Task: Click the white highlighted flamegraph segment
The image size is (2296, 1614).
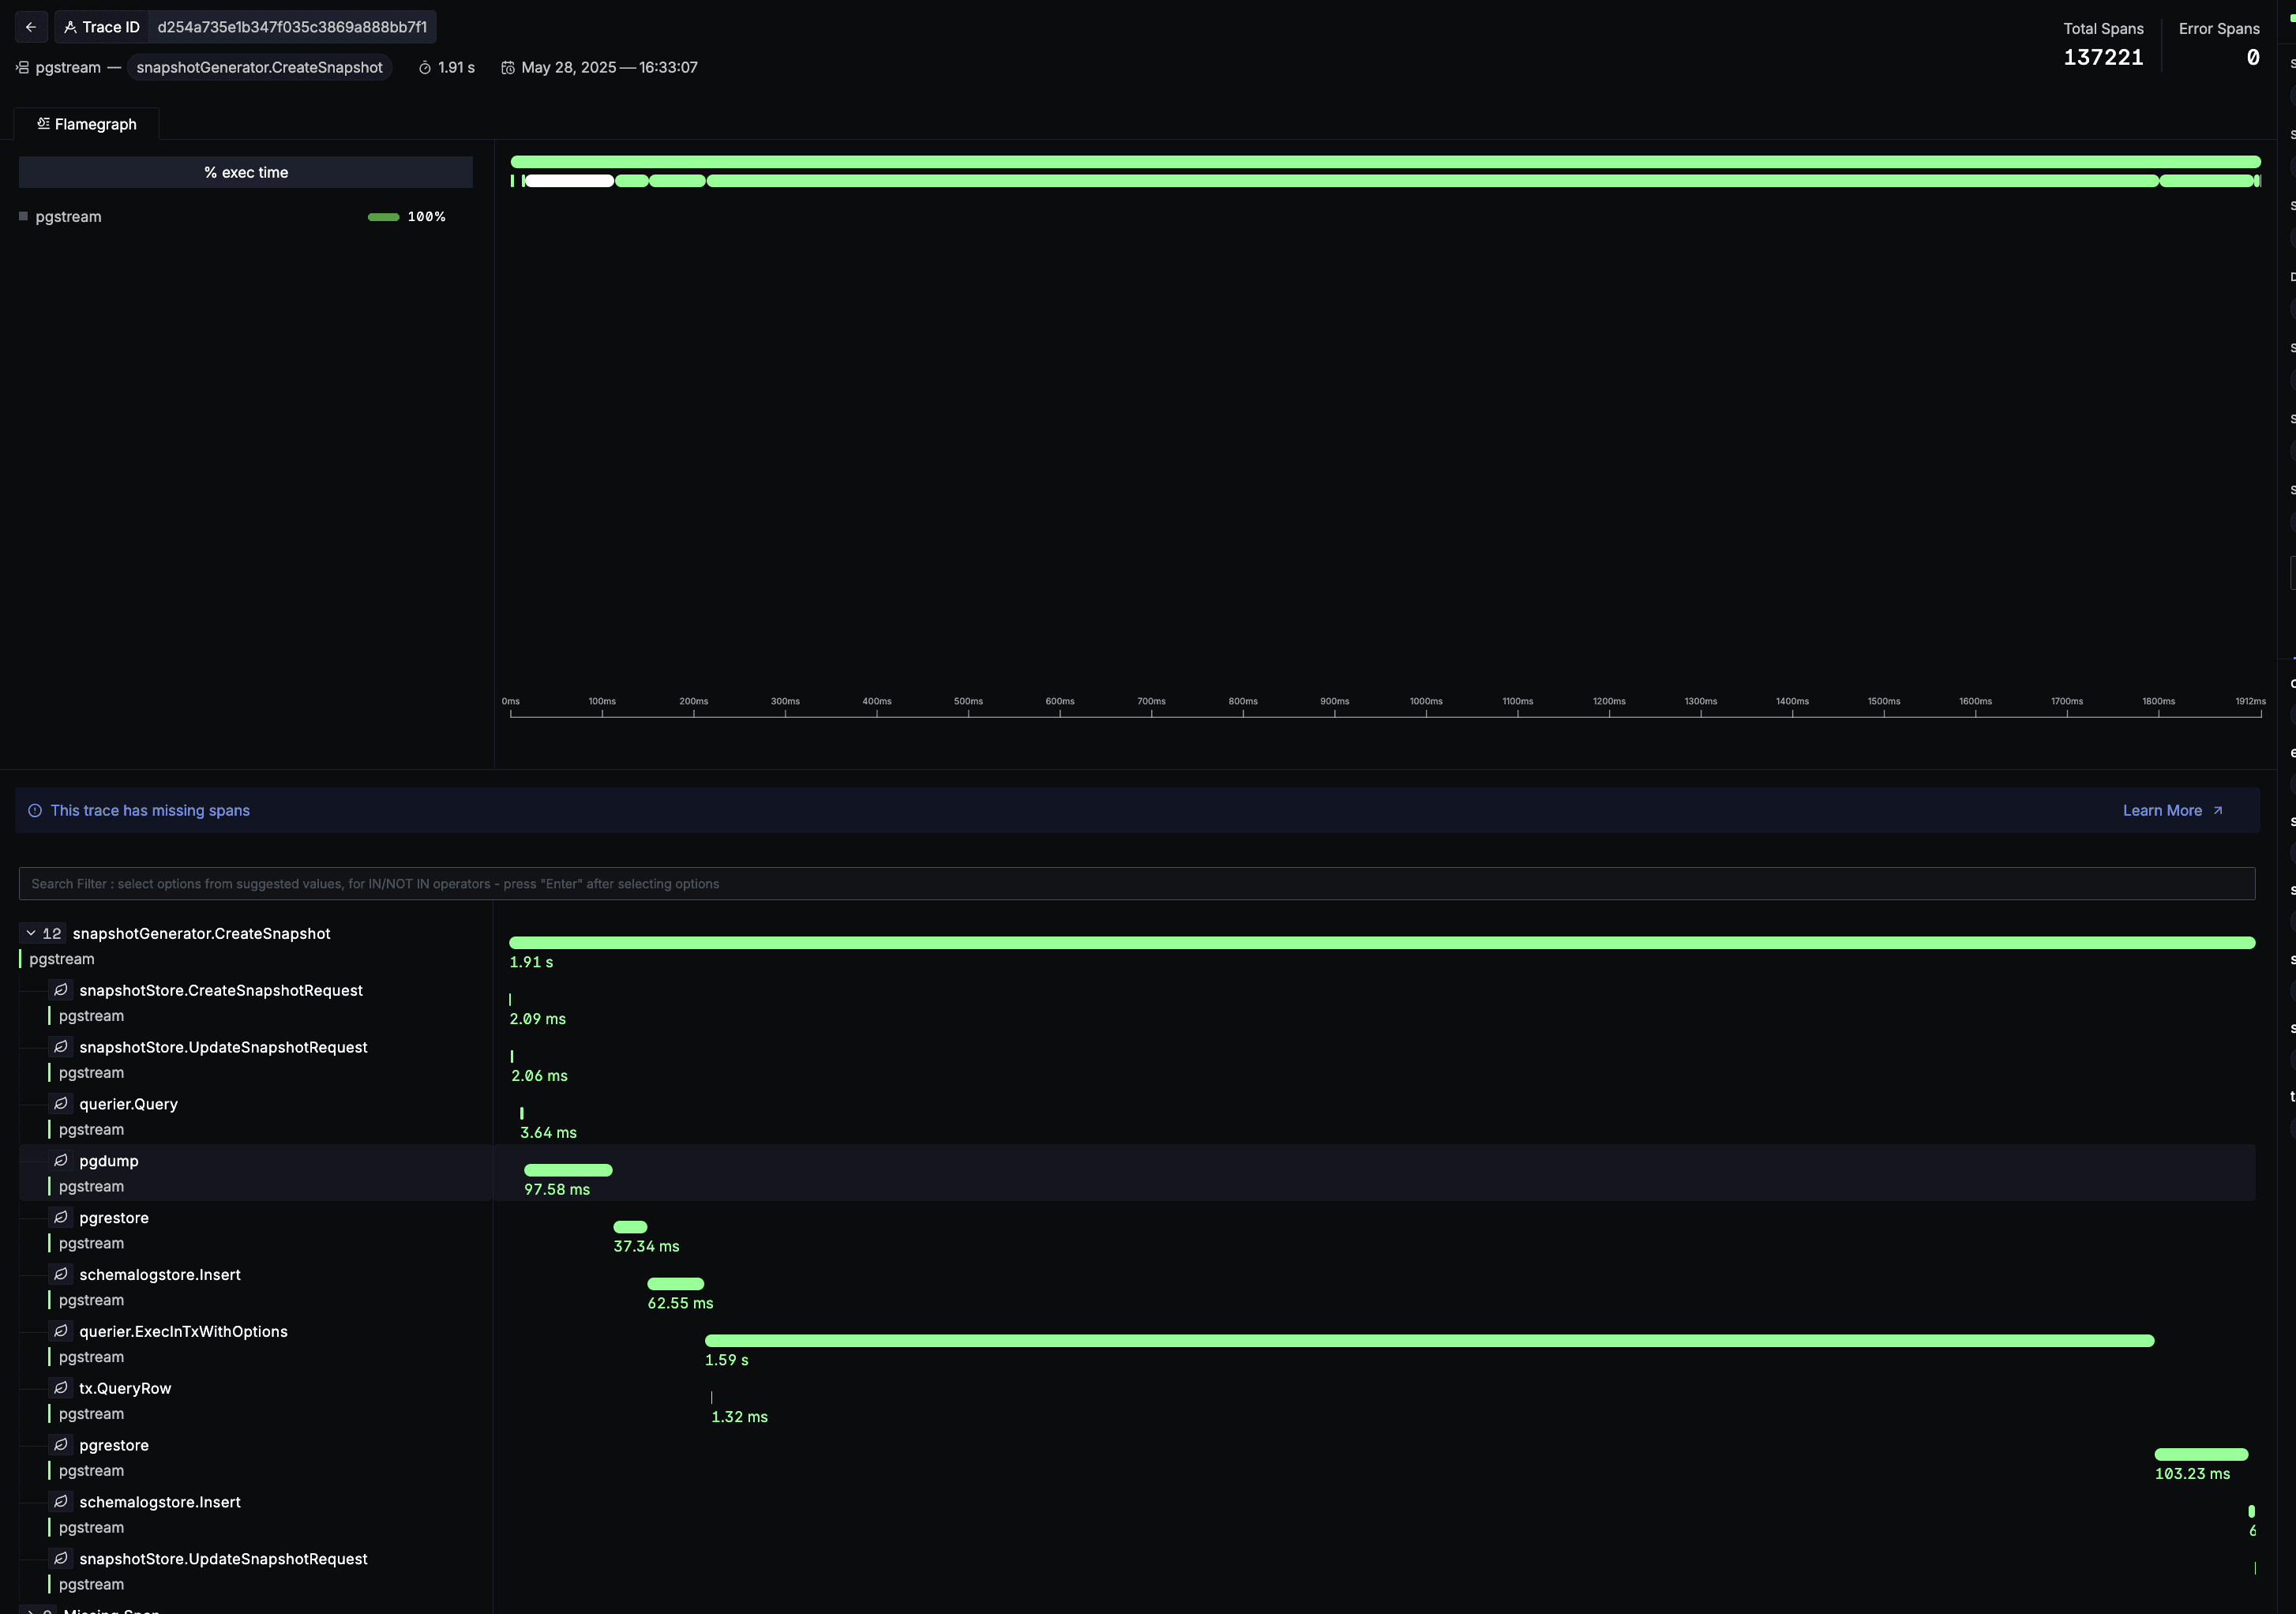Action: (569, 181)
